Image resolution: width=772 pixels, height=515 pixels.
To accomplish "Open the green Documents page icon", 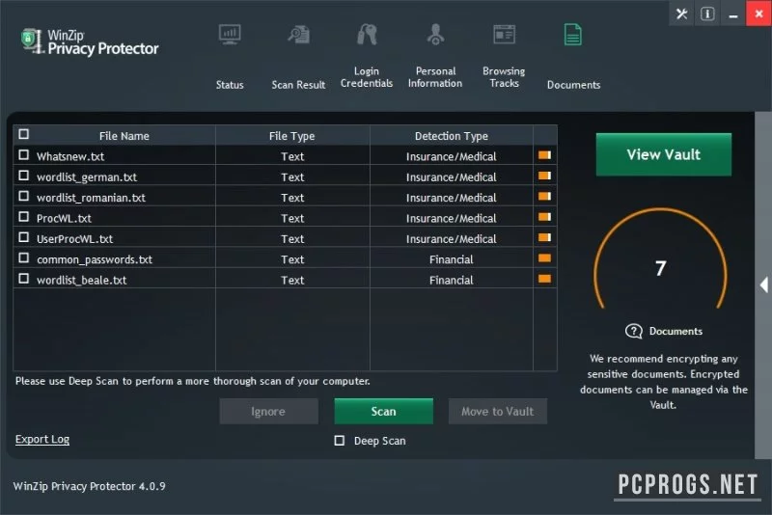I will [x=572, y=35].
